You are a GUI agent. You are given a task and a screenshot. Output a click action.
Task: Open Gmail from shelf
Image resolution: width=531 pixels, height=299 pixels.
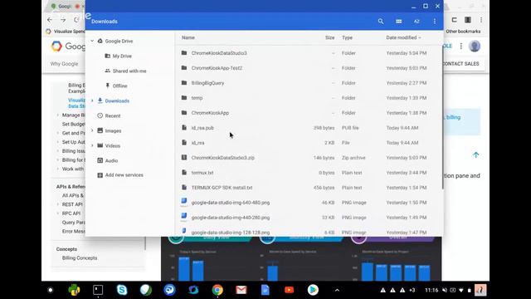click(241, 290)
